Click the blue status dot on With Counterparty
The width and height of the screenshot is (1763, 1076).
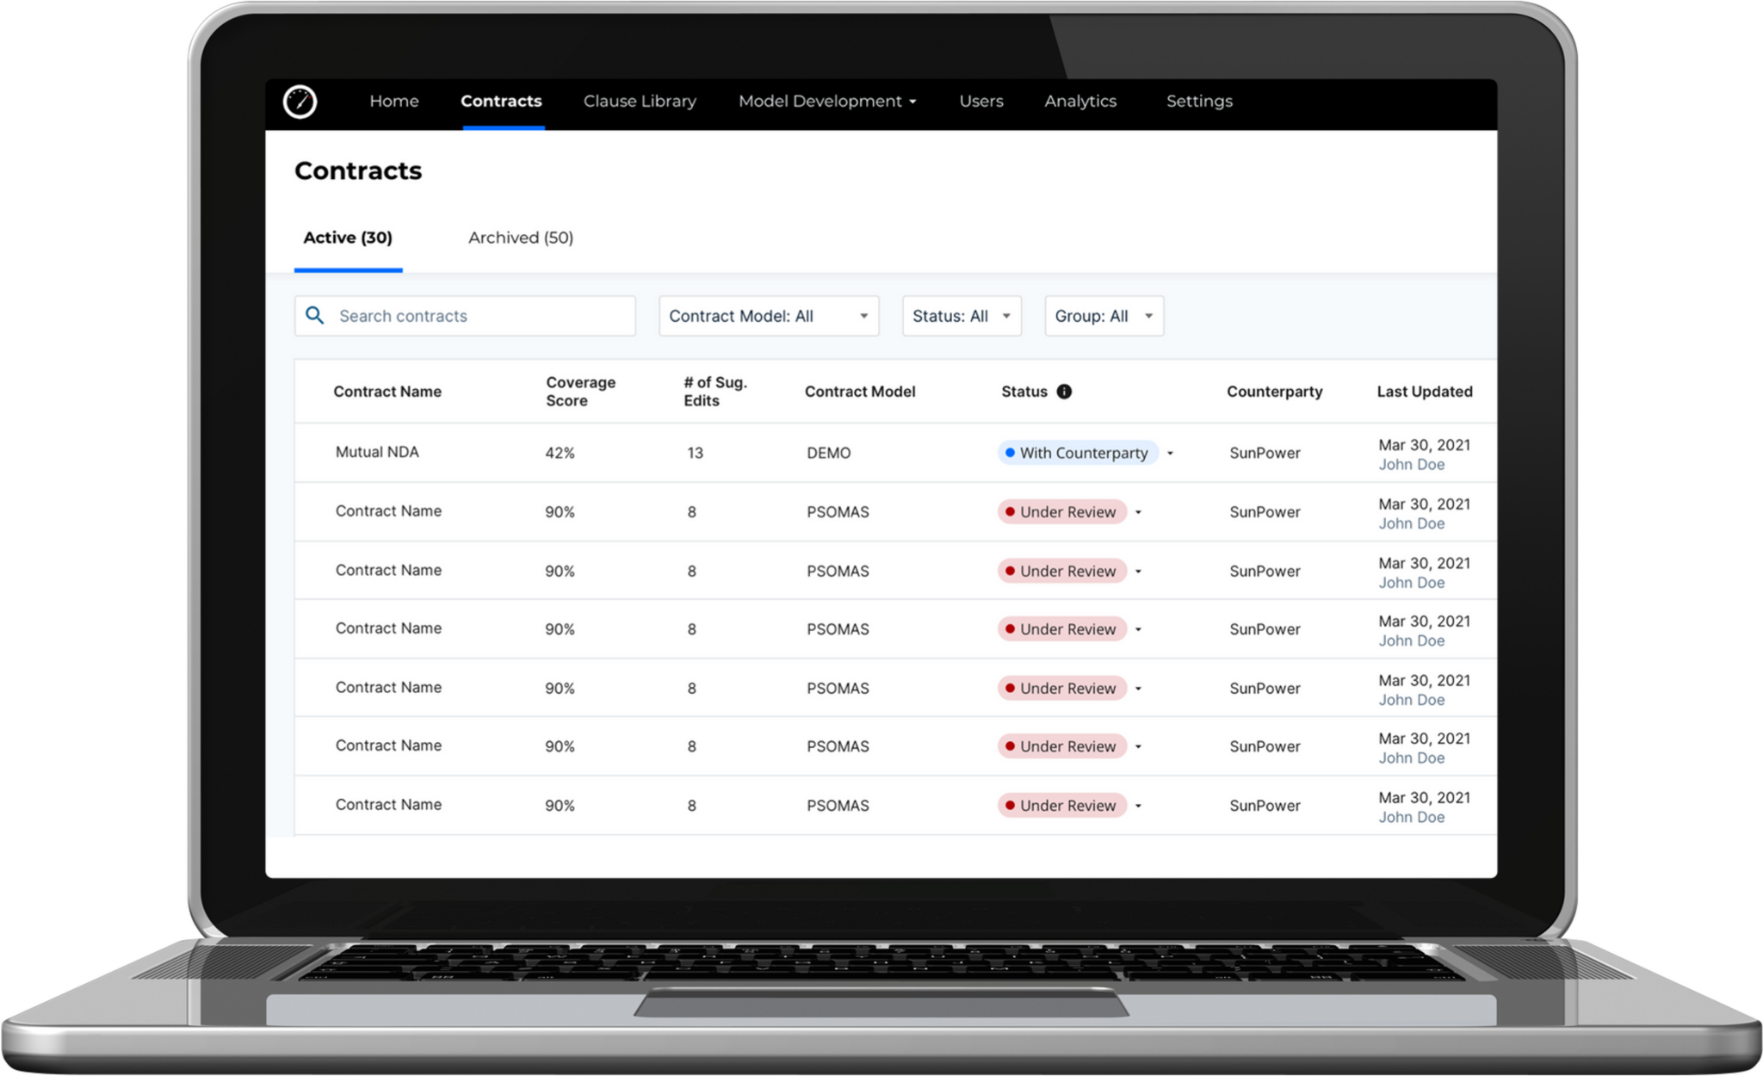coord(1009,452)
